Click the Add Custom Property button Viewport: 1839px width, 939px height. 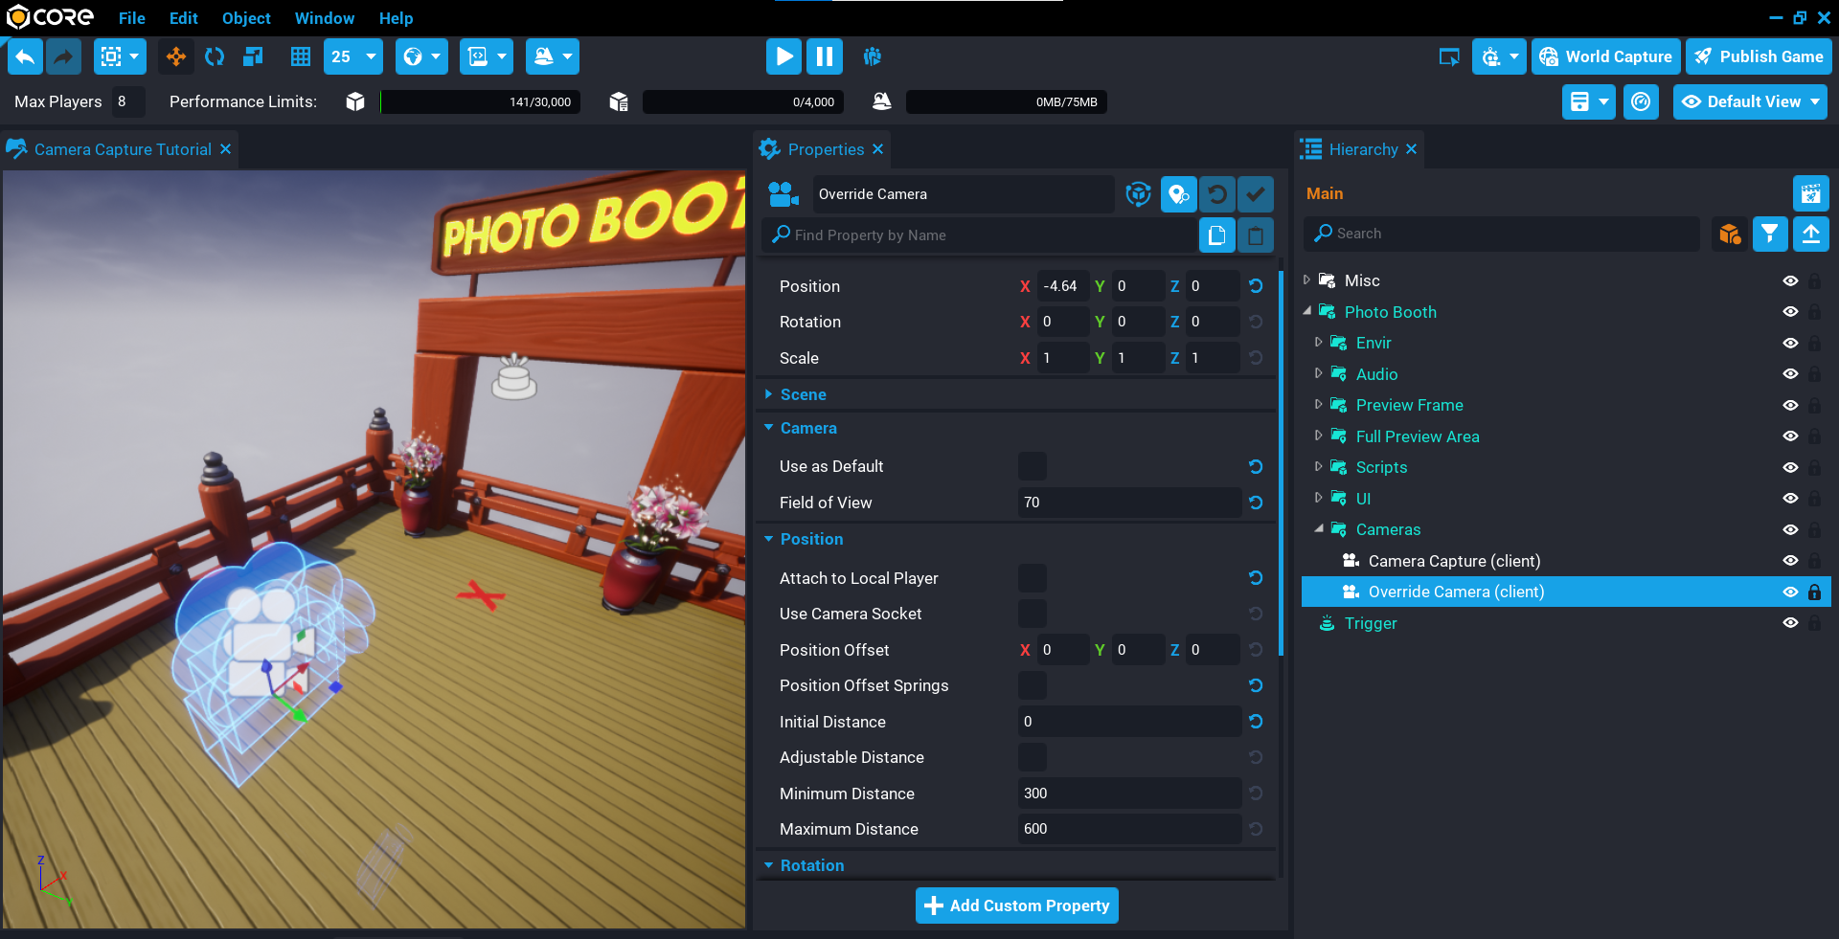(x=1016, y=905)
